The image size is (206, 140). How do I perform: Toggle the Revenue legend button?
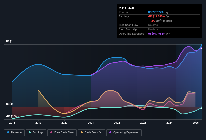[x=14, y=133]
